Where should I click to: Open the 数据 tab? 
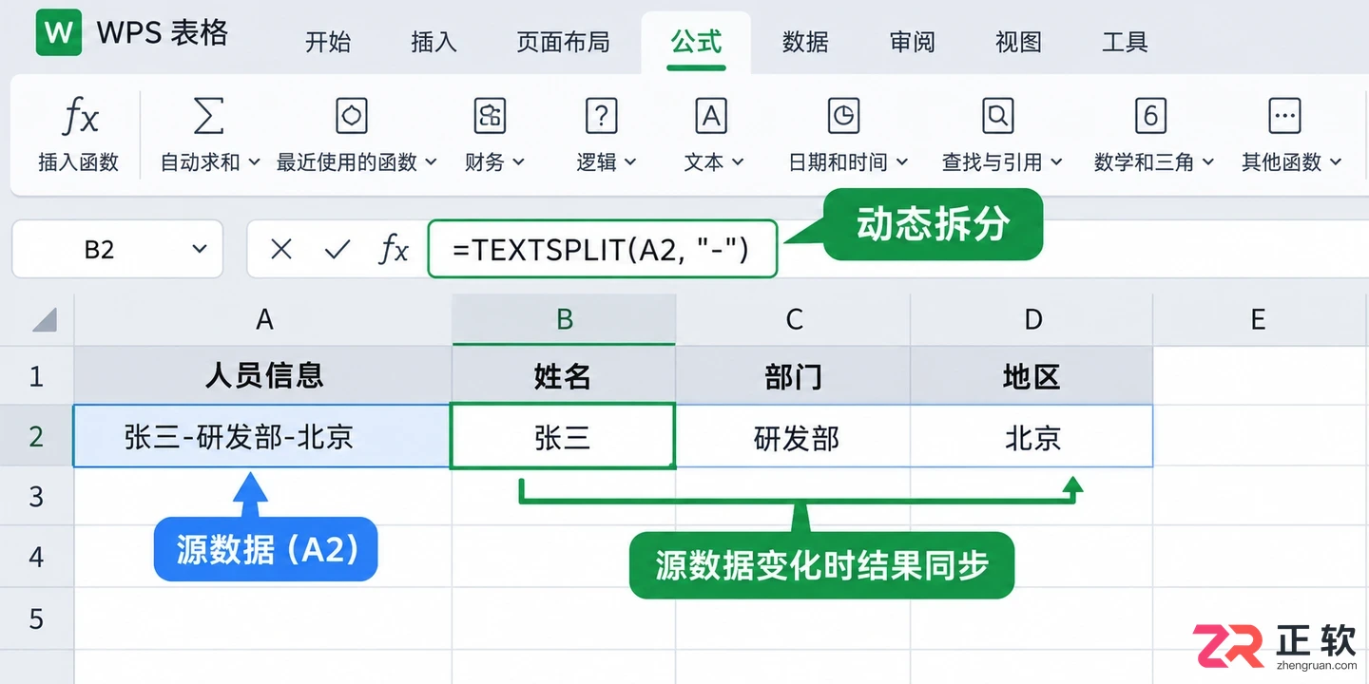pyautogui.click(x=806, y=43)
